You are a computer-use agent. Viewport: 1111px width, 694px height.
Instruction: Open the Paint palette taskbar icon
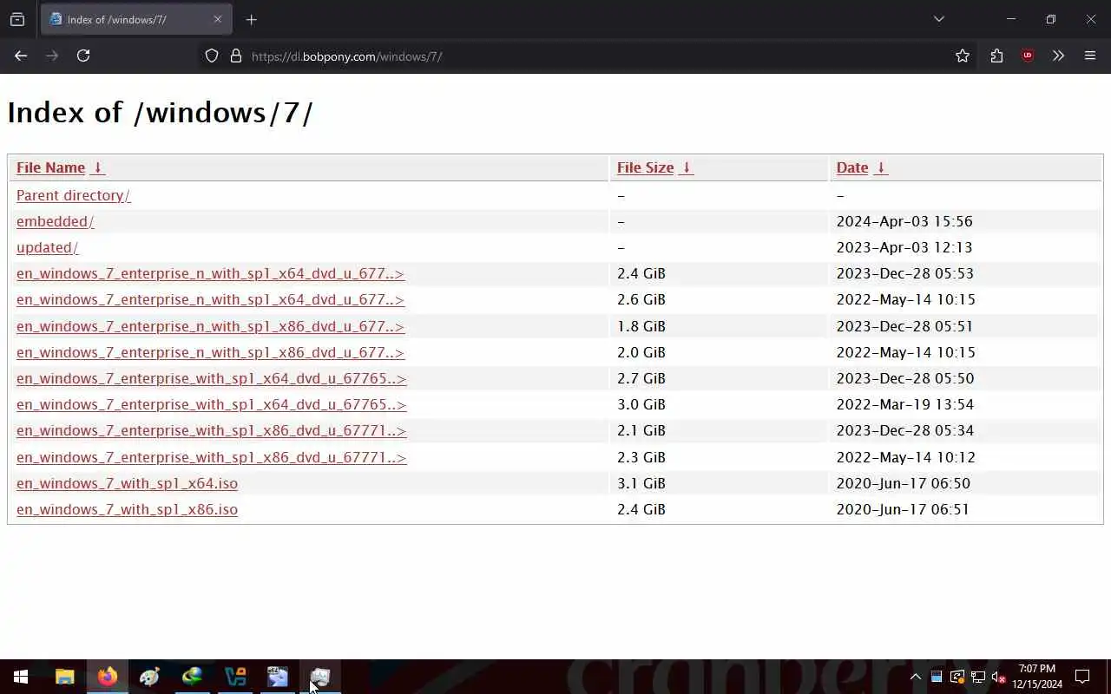tap(149, 677)
